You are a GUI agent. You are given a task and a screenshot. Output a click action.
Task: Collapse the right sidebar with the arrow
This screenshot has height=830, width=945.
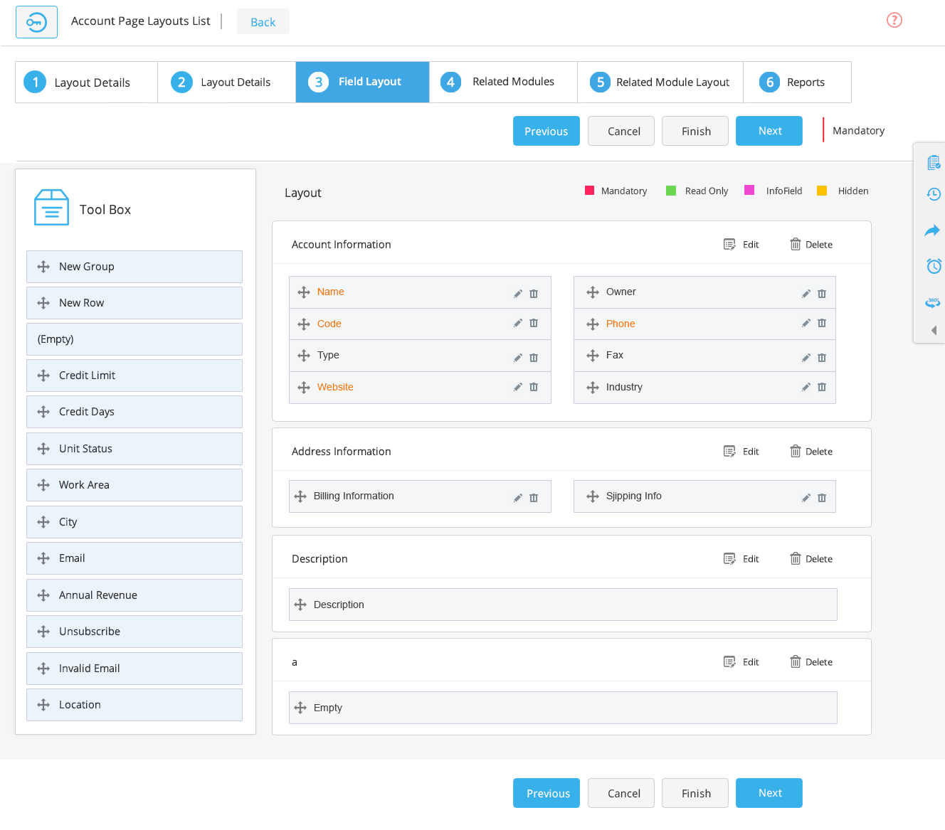933,330
